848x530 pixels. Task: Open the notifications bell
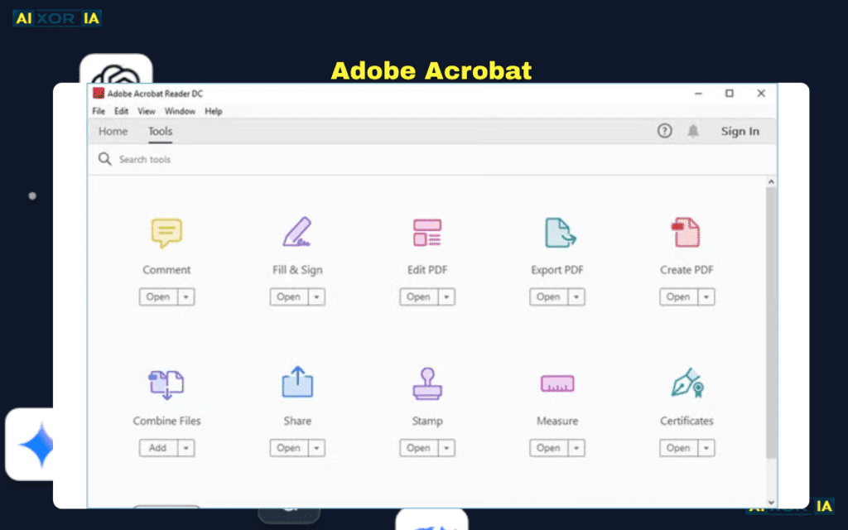[693, 131]
